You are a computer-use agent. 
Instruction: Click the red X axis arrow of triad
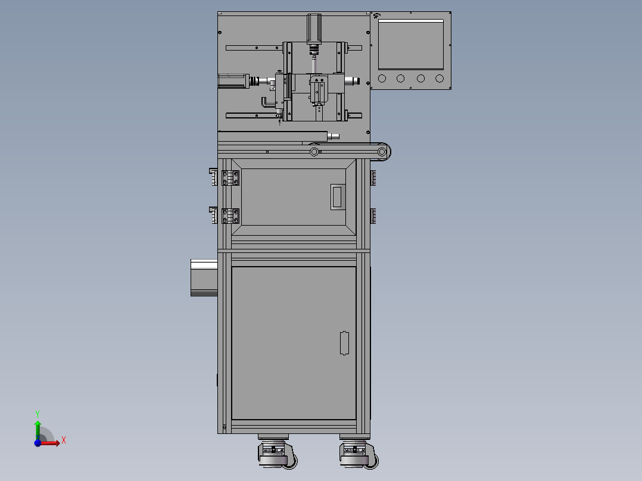(50, 443)
